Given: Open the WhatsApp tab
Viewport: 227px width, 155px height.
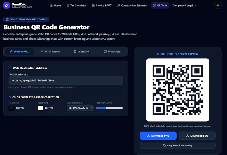Looking at the screenshot, I should [x=112, y=51].
